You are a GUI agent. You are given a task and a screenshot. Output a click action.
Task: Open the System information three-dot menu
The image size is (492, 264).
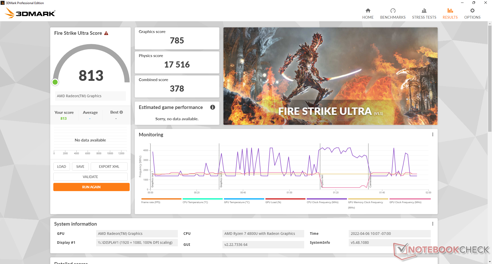(433, 224)
